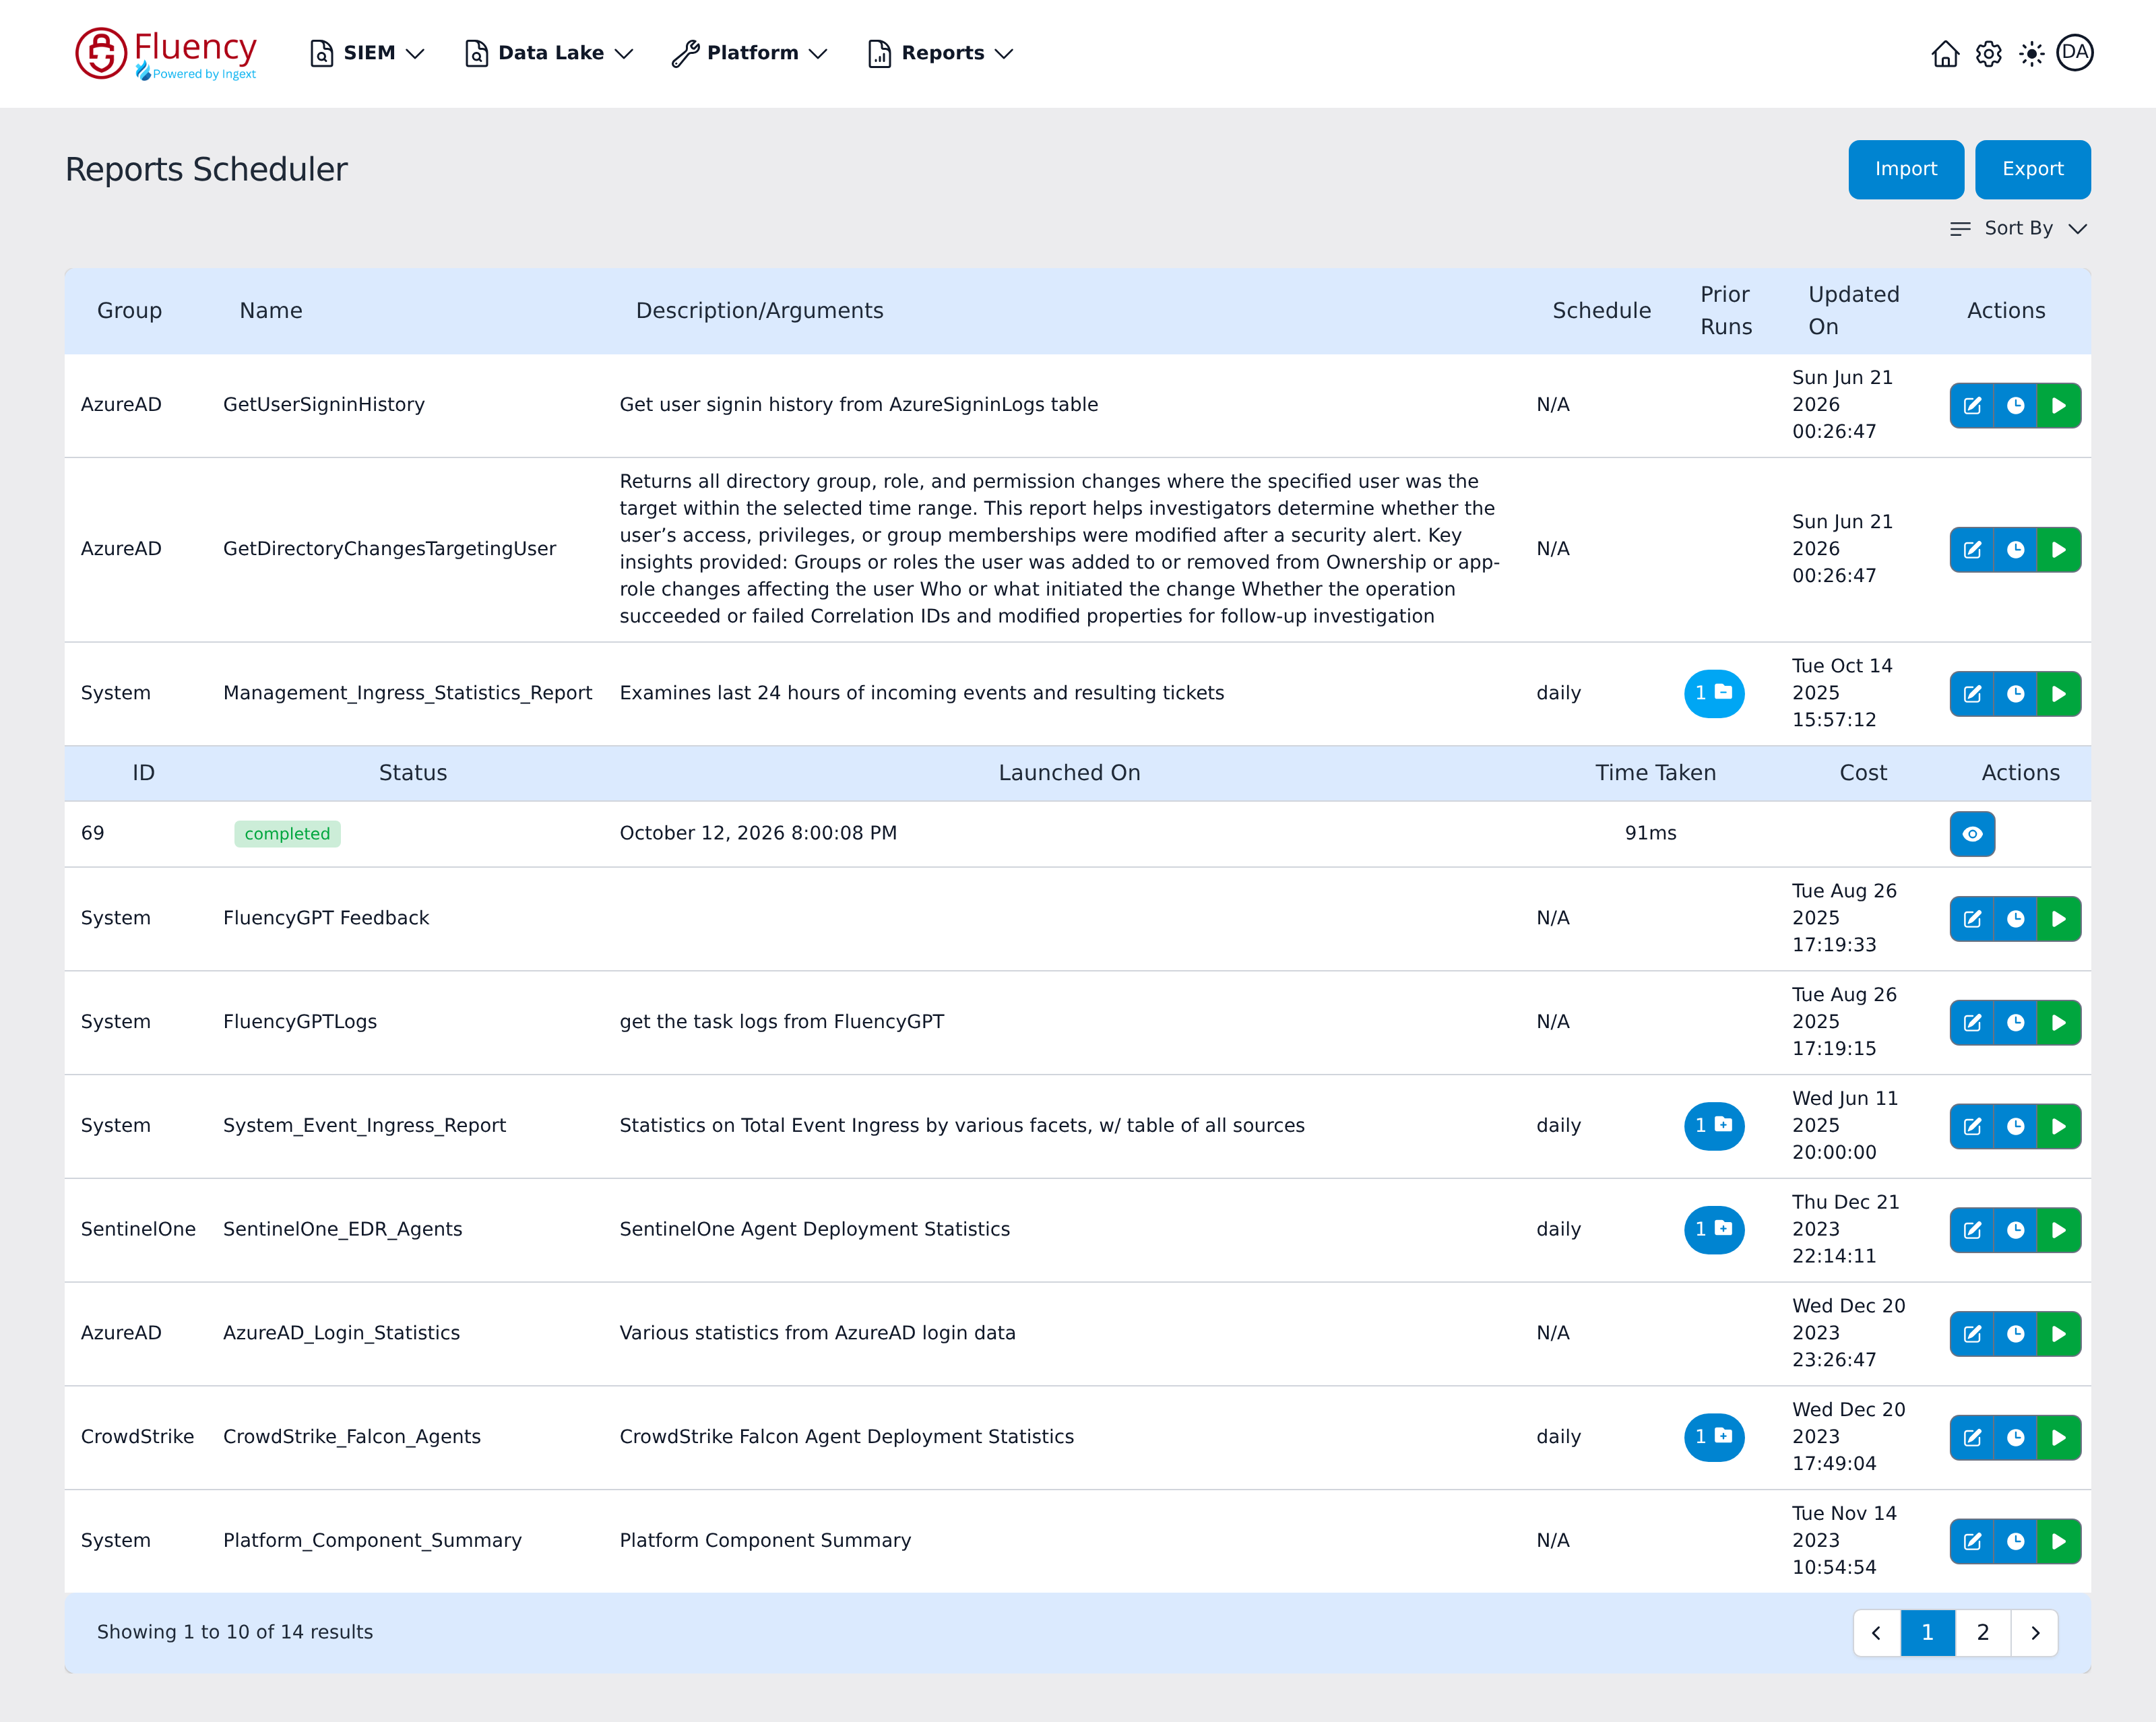Expand prior runs of SentinelOne_EDR_Agents
2156x1722 pixels.
[x=1714, y=1229]
